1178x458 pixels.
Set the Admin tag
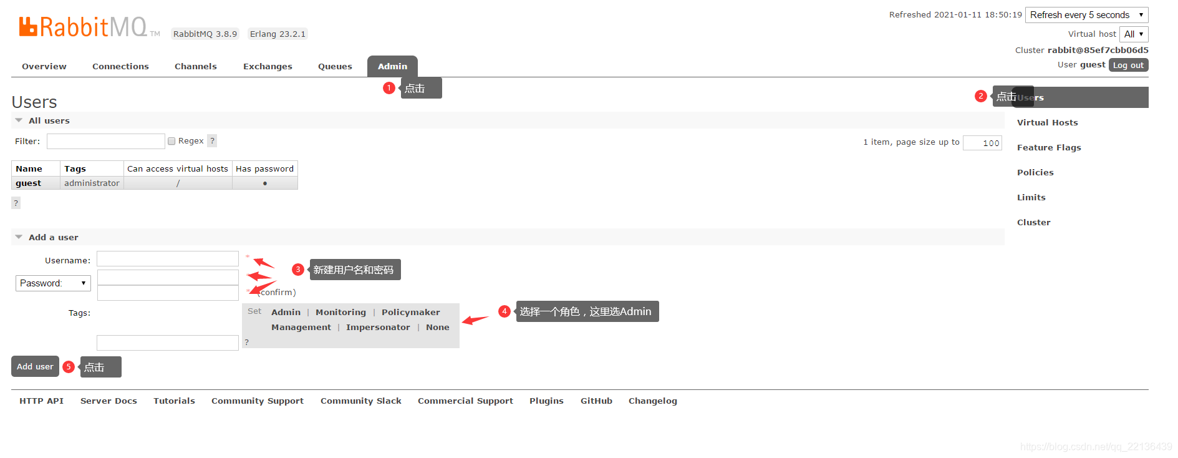coord(286,312)
